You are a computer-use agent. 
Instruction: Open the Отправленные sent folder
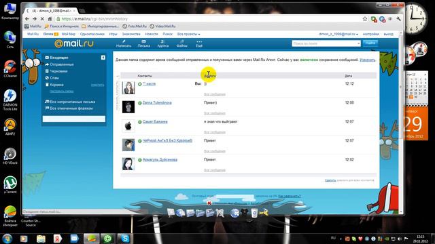click(62, 64)
